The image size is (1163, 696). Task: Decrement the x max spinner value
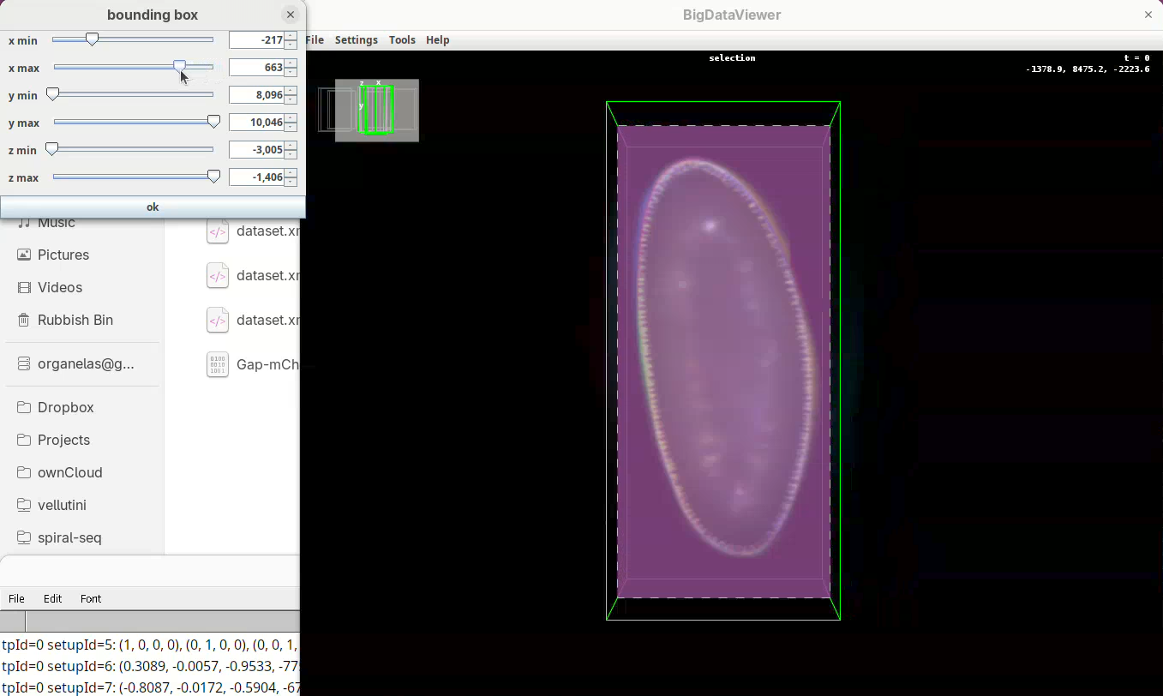[x=291, y=72]
